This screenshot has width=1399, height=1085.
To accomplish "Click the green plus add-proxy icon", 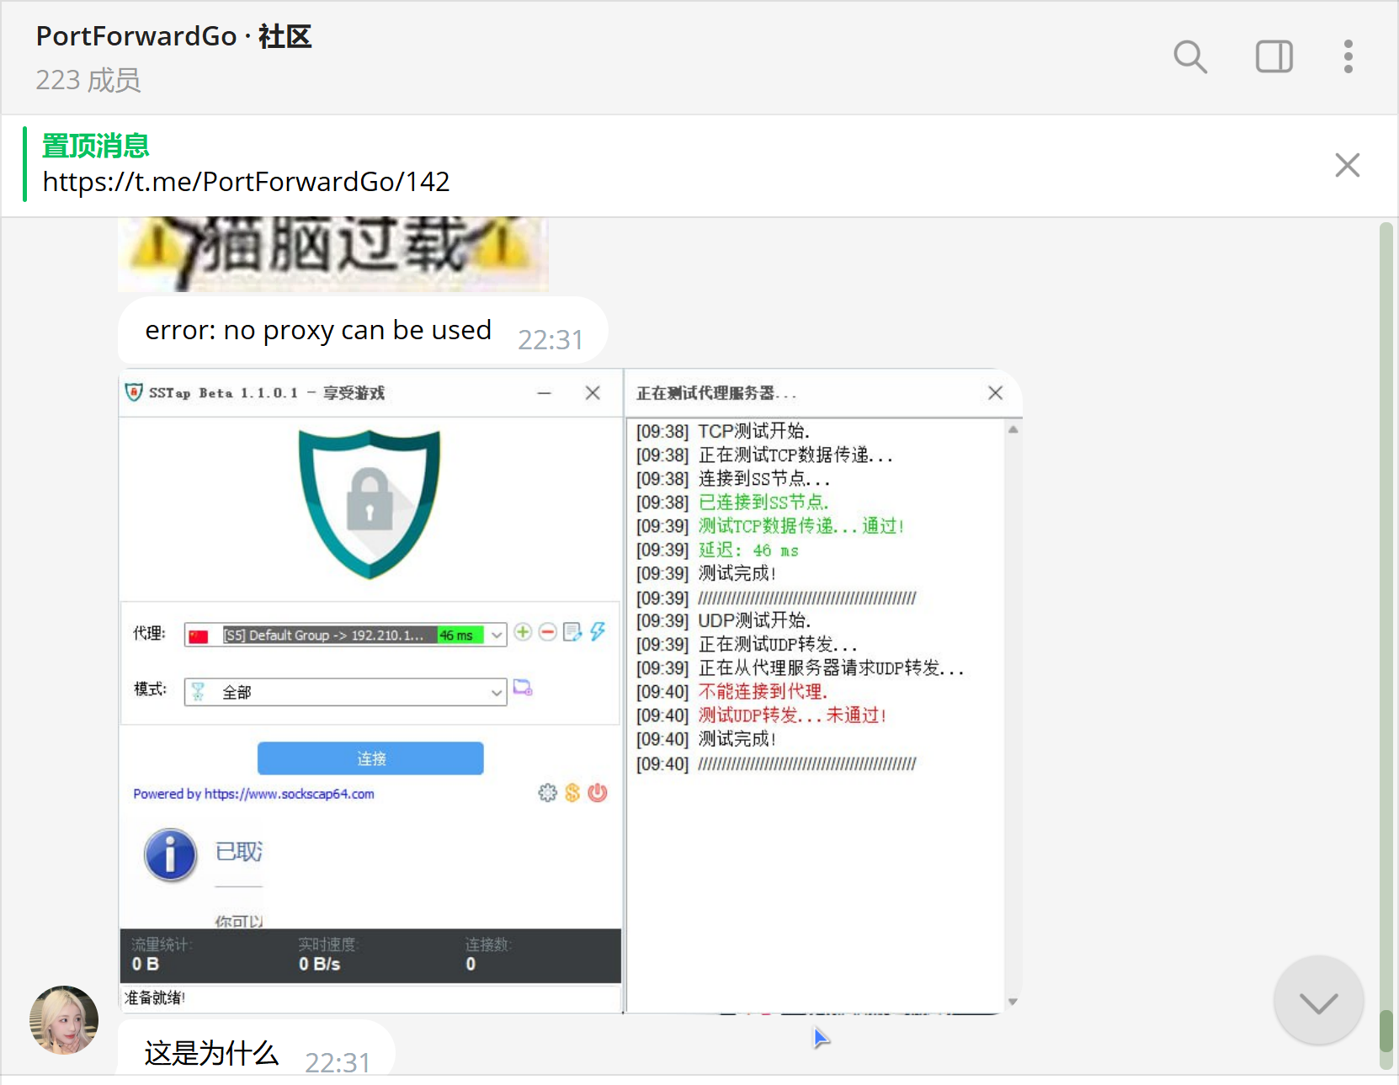I will [x=523, y=632].
